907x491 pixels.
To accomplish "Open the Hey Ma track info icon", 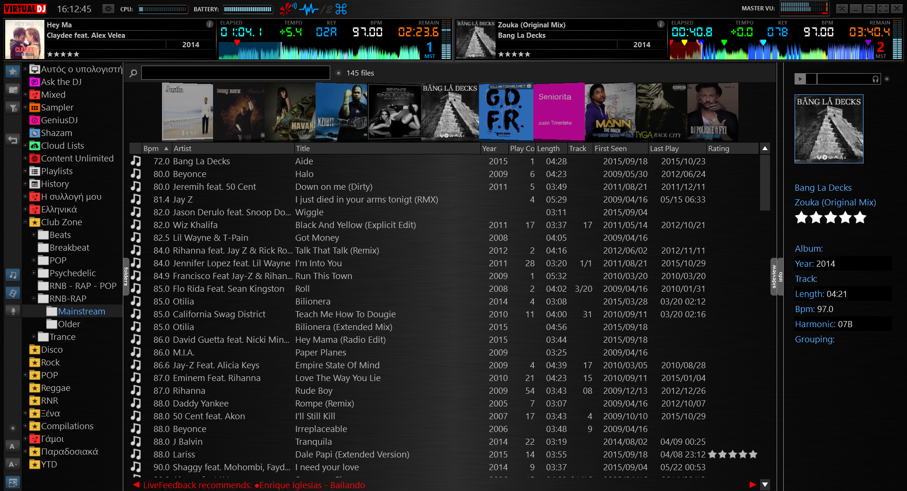I will tap(209, 24).
